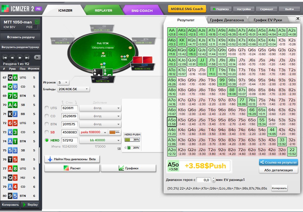Select the SB radio button
The height and width of the screenshot is (212, 303).
point(47,132)
